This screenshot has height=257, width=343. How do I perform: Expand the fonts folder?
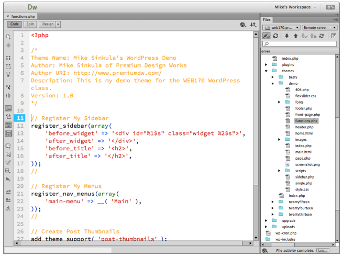tap(279, 102)
